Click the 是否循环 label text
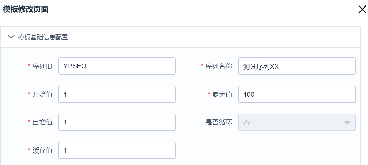 (218, 122)
